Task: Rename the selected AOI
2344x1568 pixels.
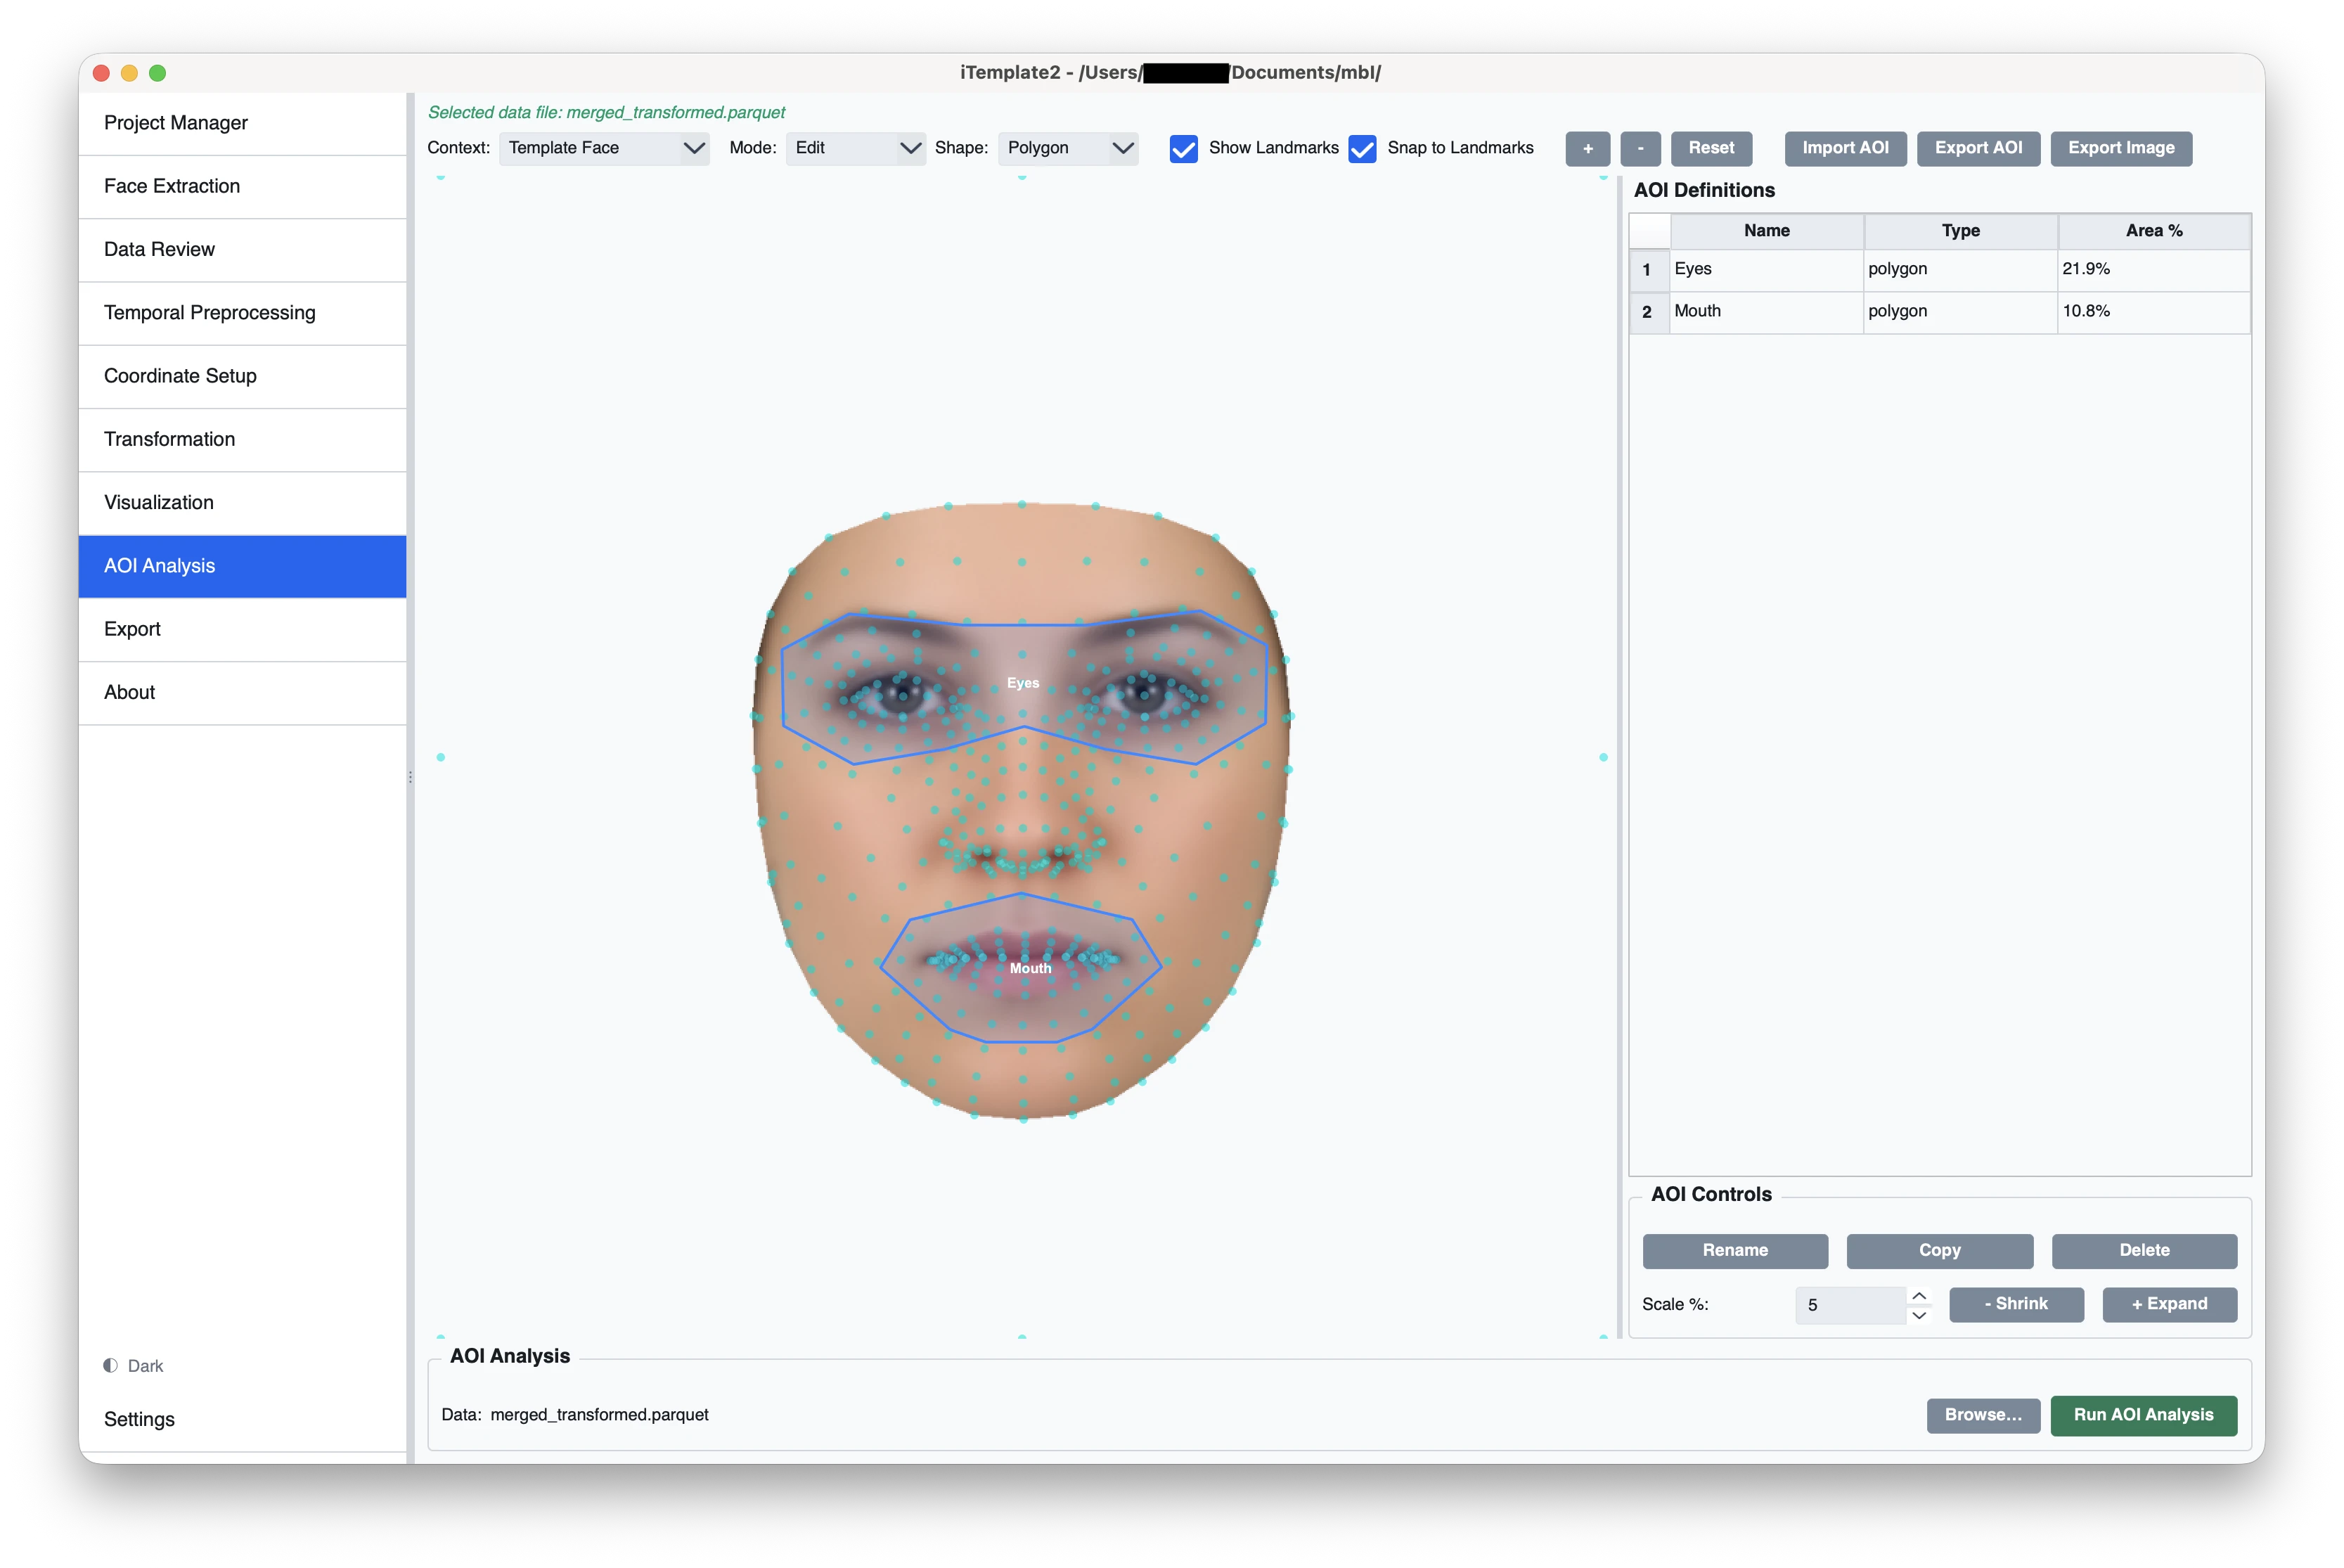Action: pyautogui.click(x=1734, y=1250)
